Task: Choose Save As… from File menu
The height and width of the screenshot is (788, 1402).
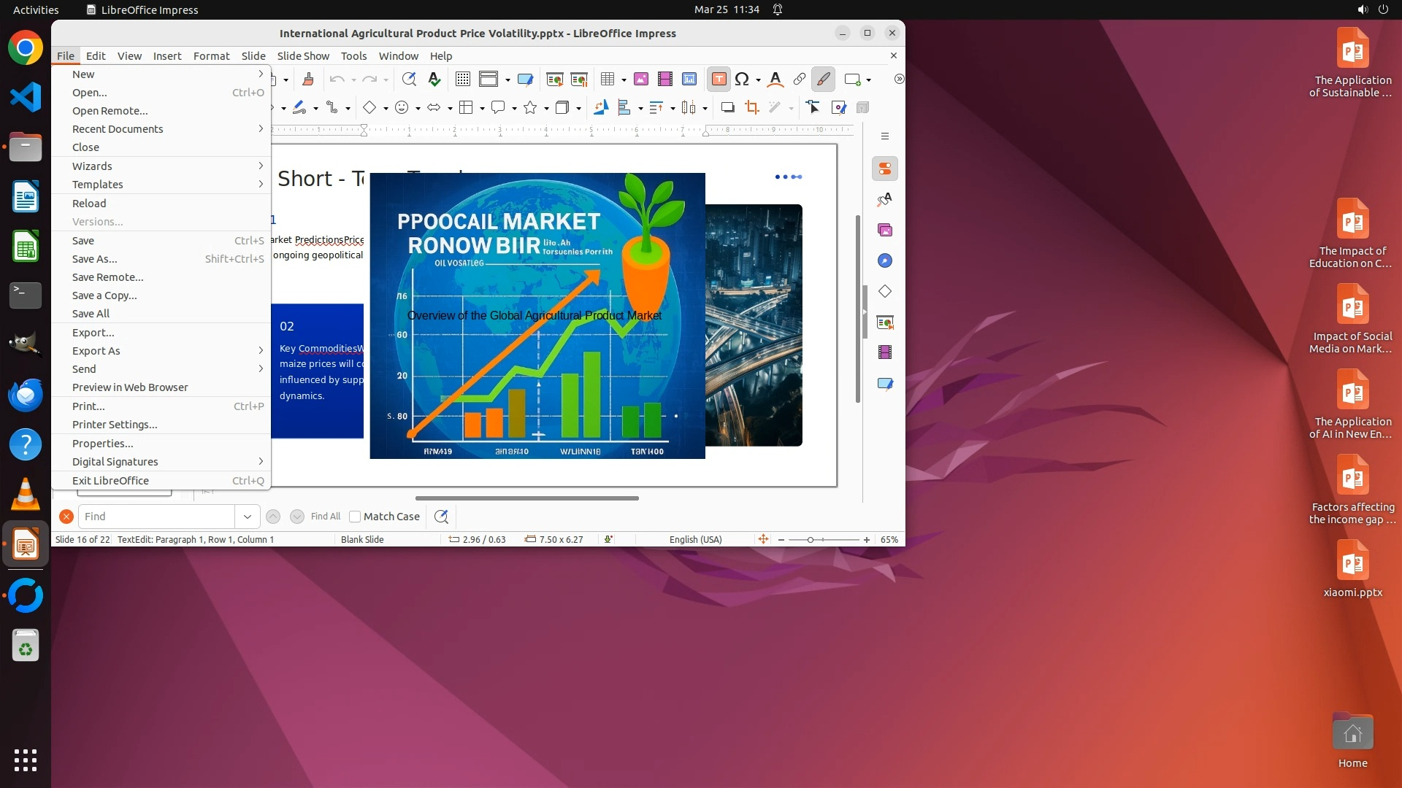Action: point(94,259)
